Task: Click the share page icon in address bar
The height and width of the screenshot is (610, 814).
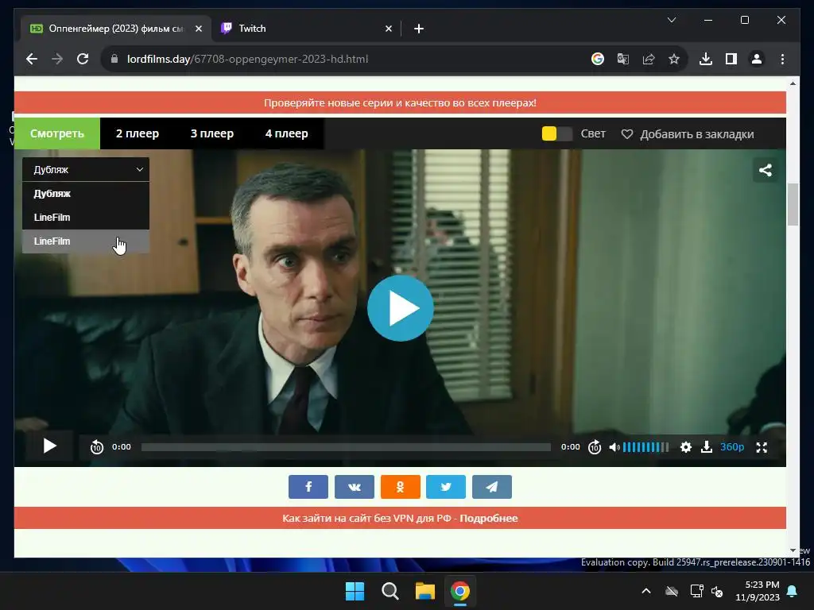Action: (x=649, y=59)
